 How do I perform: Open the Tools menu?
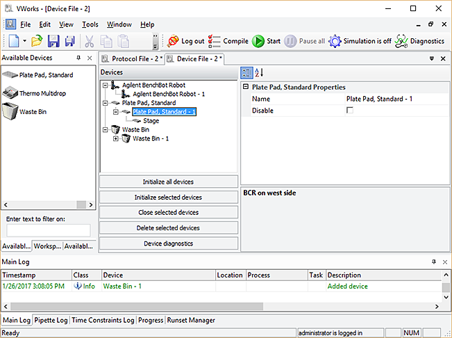90,24
